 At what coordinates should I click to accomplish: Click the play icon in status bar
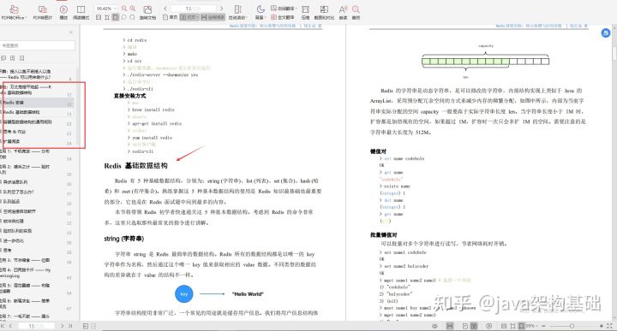point(488,326)
